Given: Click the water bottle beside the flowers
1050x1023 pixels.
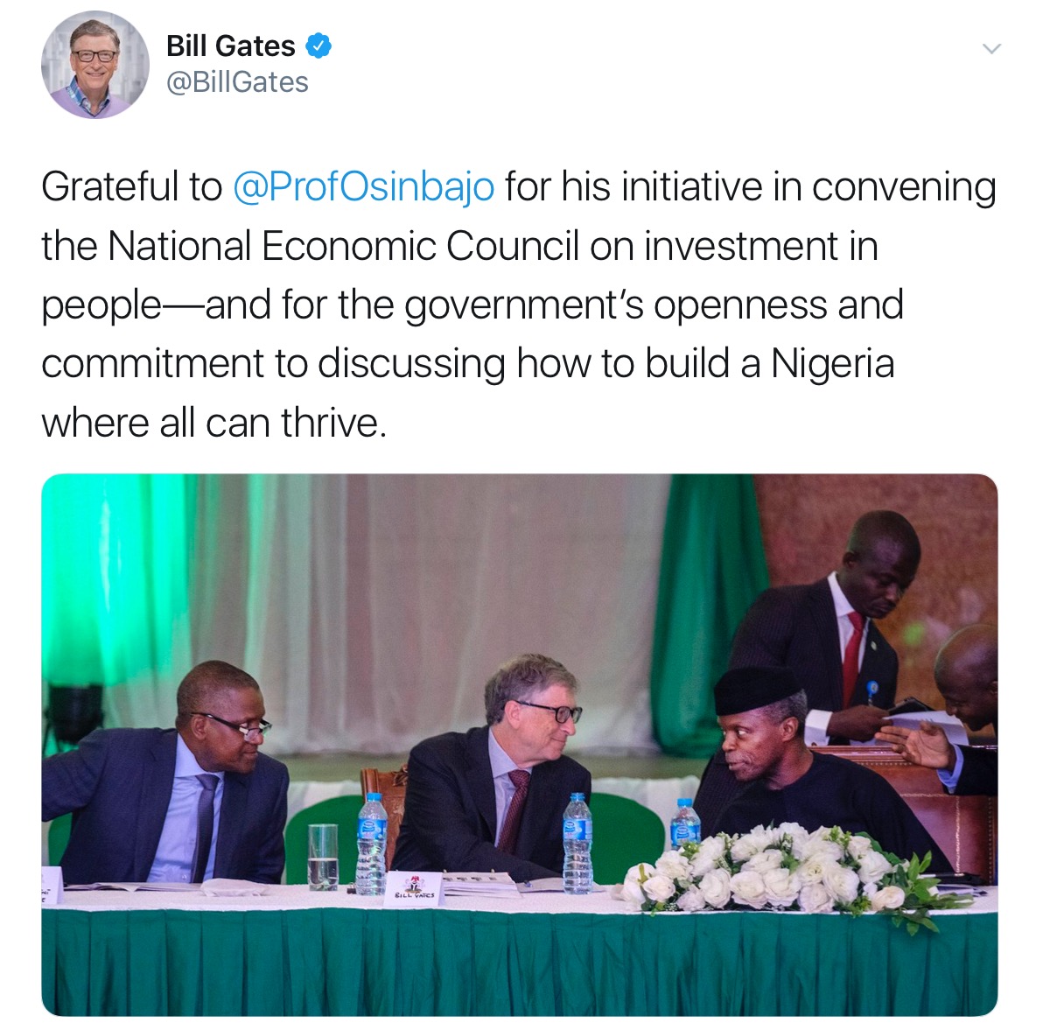Looking at the screenshot, I should pos(684,824).
